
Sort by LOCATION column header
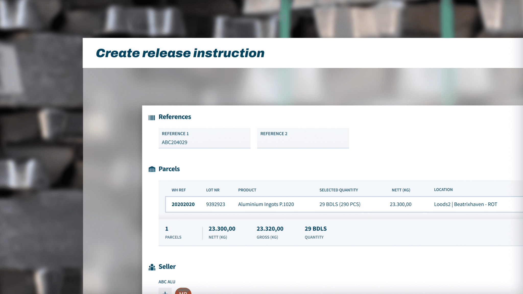pos(443,190)
